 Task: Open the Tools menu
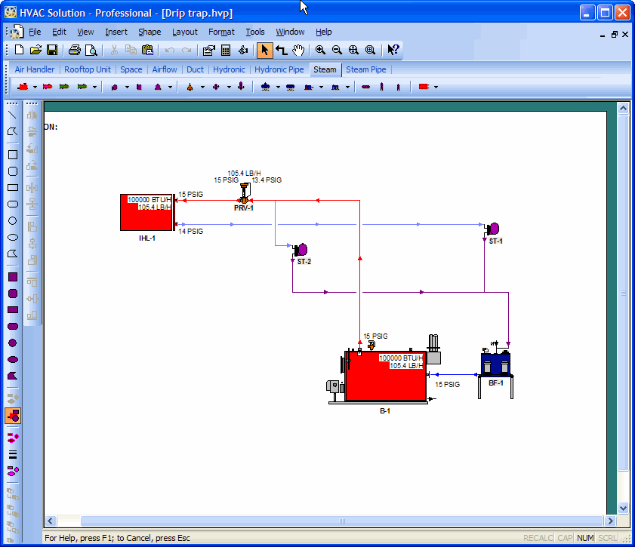tap(254, 32)
